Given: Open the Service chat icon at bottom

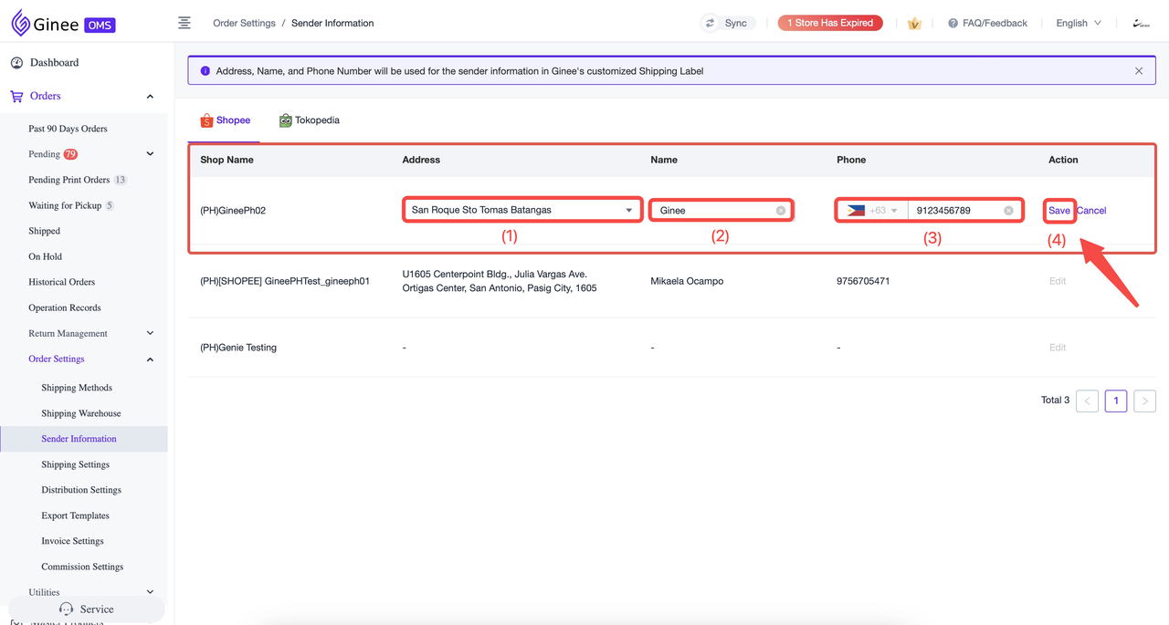Looking at the screenshot, I should pyautogui.click(x=66, y=609).
